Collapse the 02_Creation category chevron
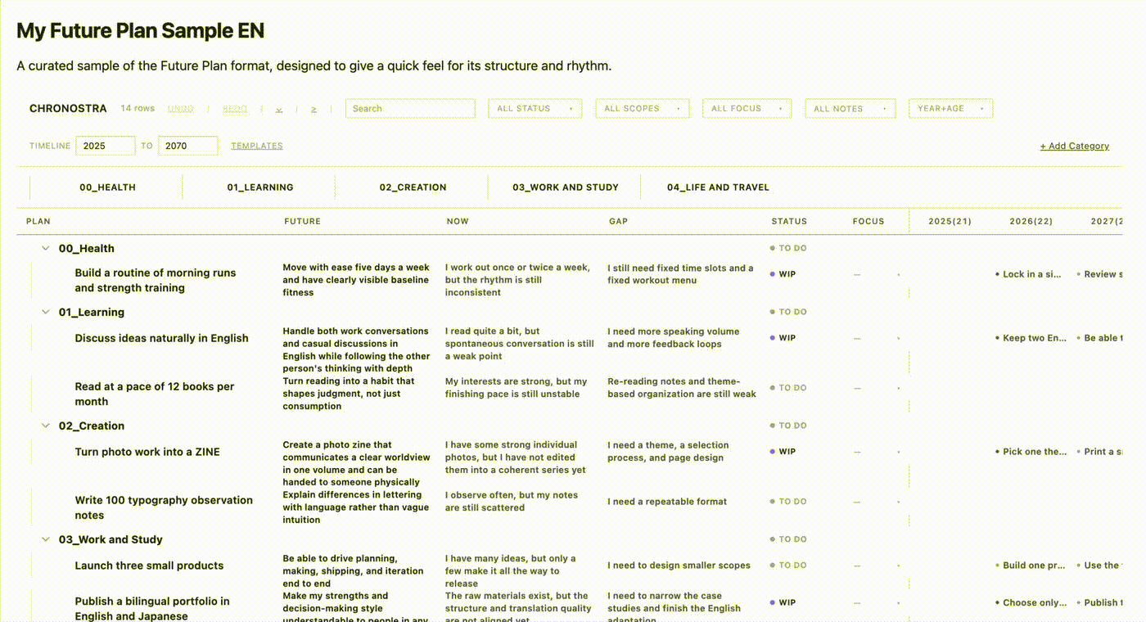This screenshot has width=1146, height=622. click(46, 426)
